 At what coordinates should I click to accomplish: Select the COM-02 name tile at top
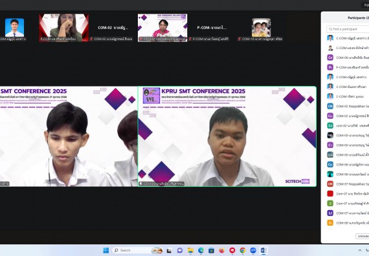pos(113,28)
